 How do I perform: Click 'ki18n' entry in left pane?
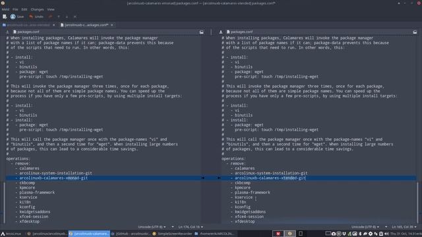pyautogui.click(x=25, y=202)
